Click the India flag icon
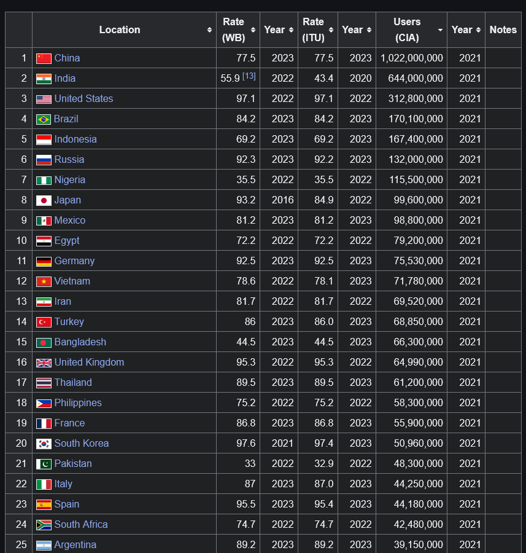The height and width of the screenshot is (553, 526). (44, 79)
